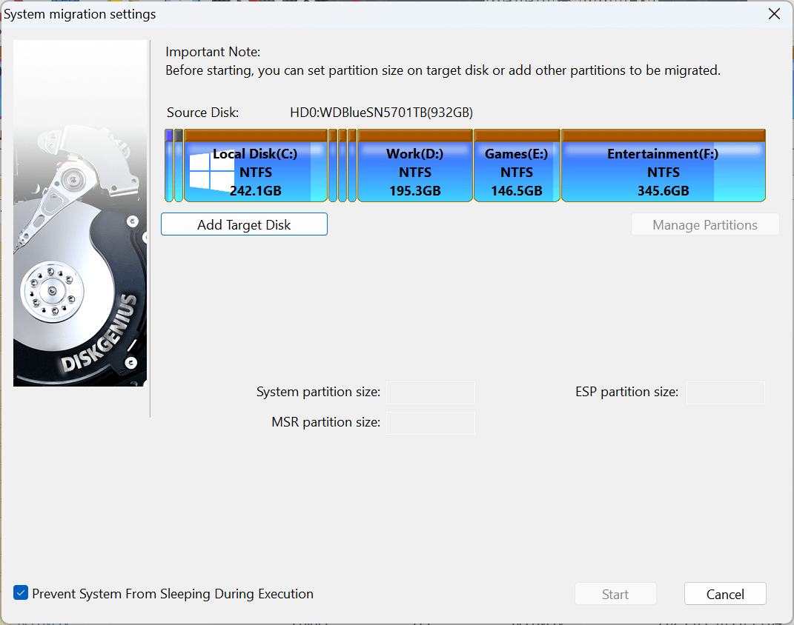Cancel the system migration dialog

tap(724, 594)
